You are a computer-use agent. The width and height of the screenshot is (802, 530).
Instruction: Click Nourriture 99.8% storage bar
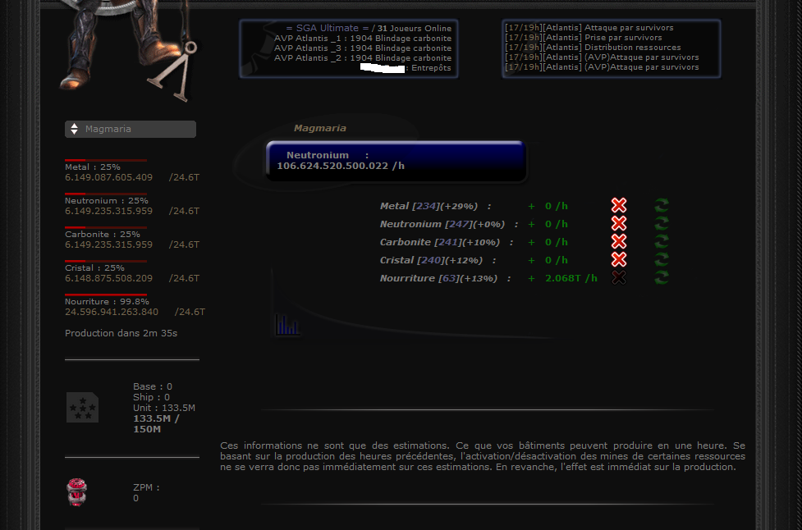coord(106,295)
